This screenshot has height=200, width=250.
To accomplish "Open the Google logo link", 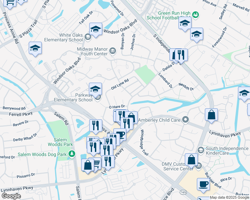I will tap(11, 196).
